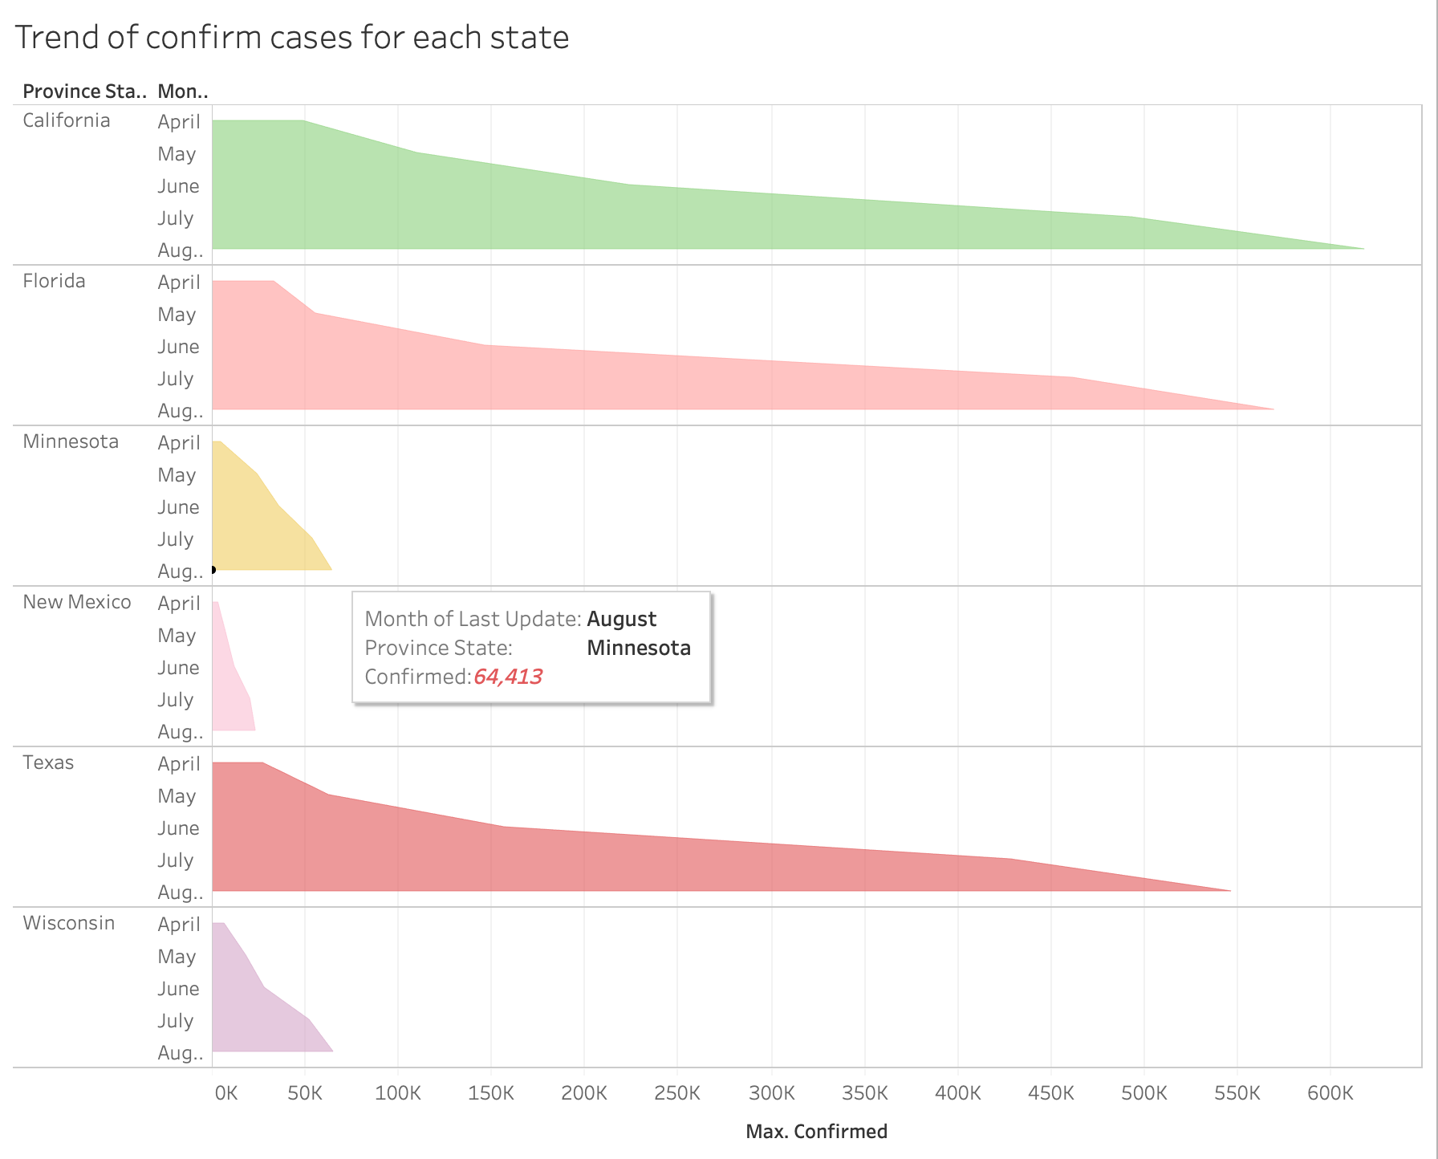Click the 300K axis tick label

tap(772, 1093)
